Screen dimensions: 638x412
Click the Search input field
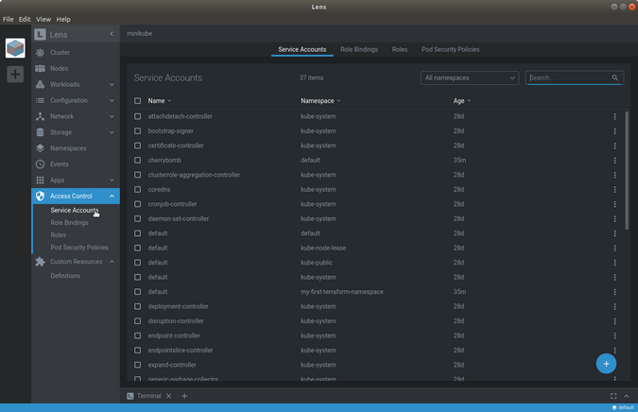(569, 77)
